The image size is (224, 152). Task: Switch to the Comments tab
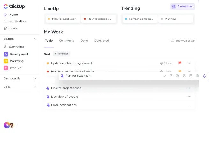coord(66,41)
